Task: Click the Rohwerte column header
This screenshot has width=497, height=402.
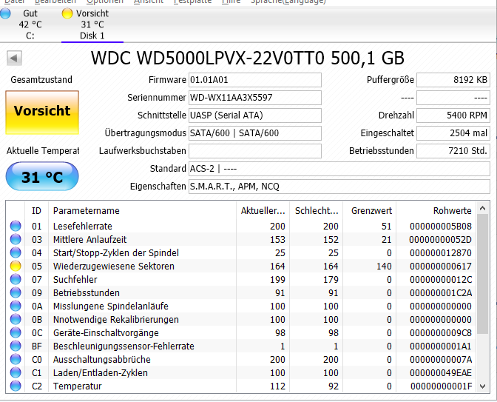Action: (x=436, y=211)
